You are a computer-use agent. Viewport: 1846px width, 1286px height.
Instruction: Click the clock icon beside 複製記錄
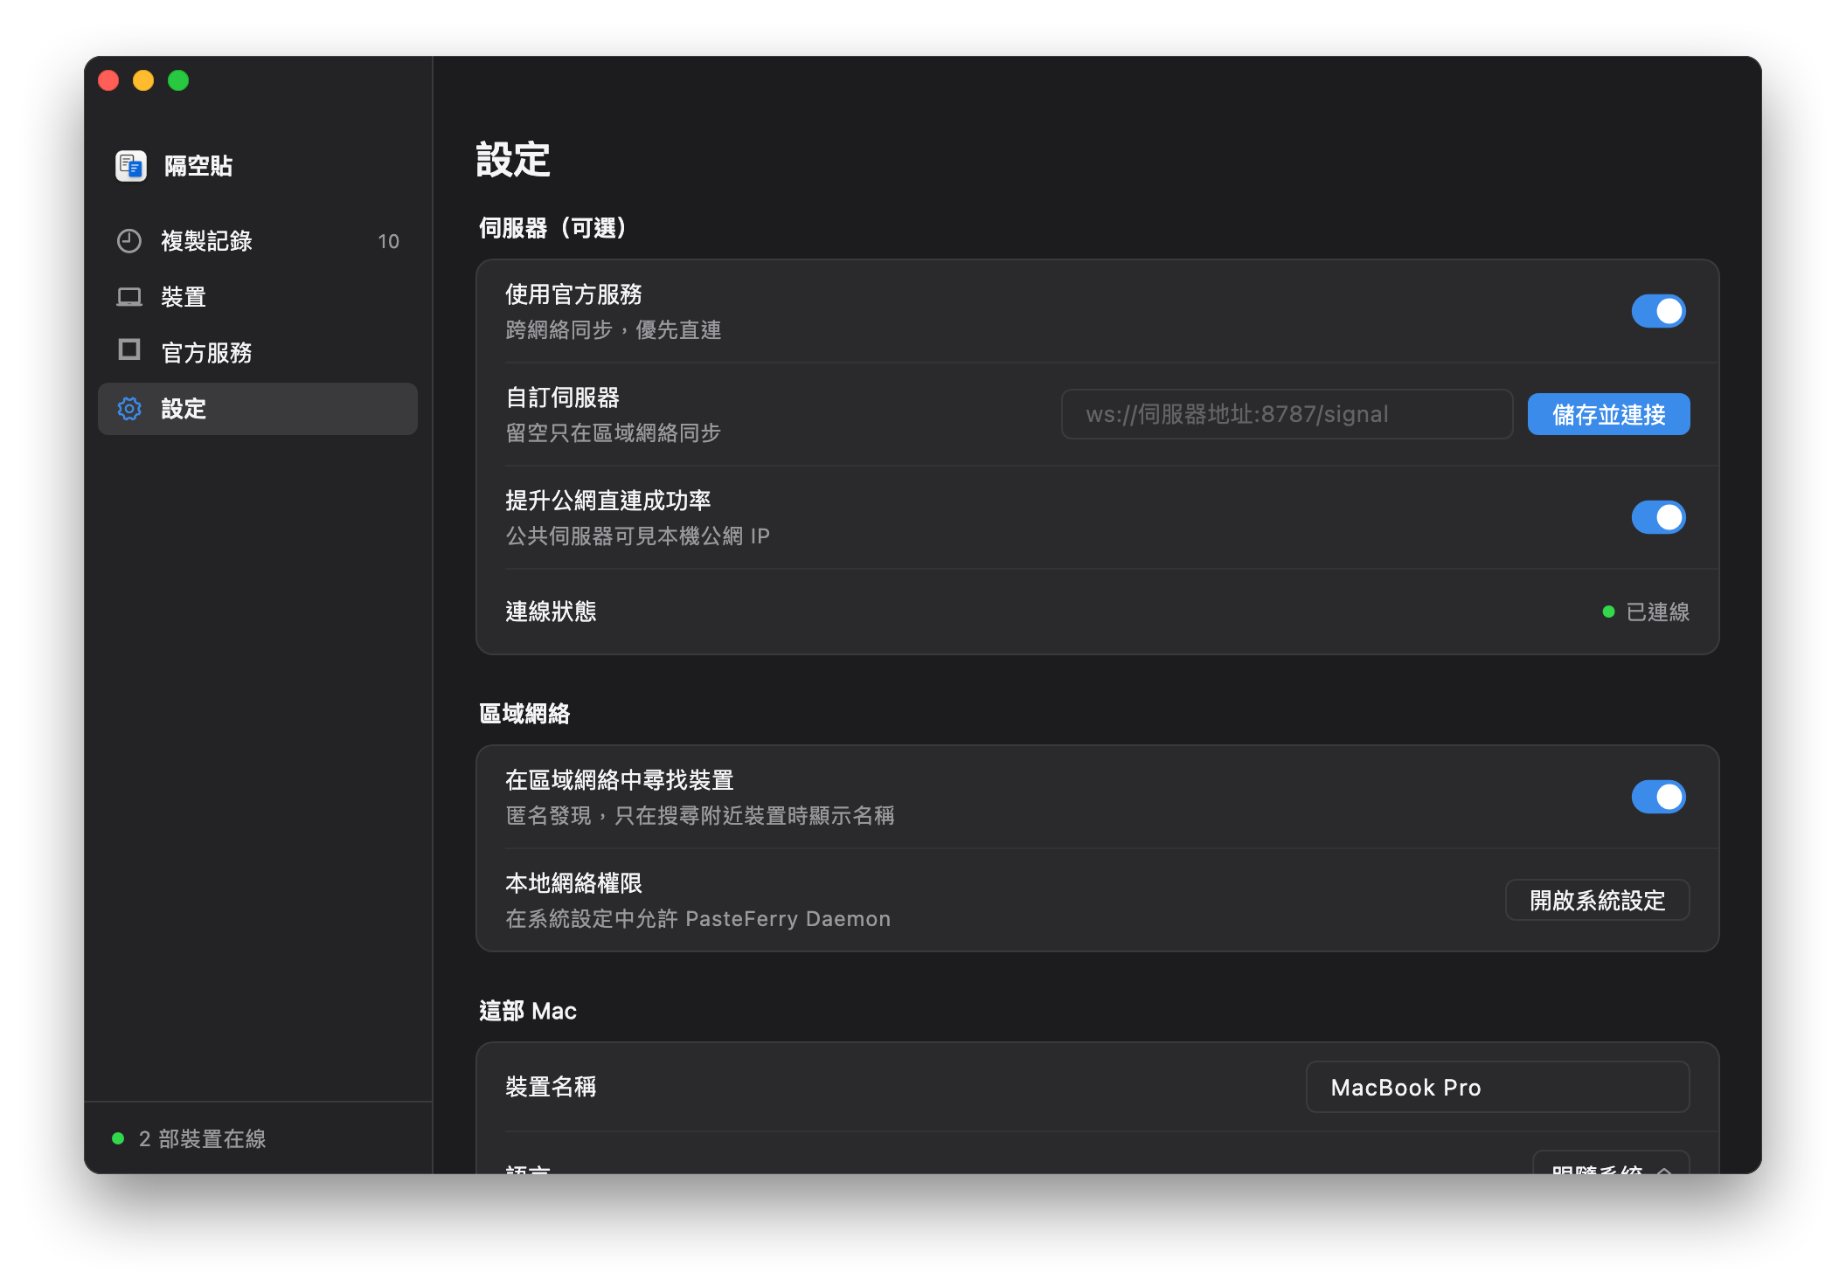(129, 241)
